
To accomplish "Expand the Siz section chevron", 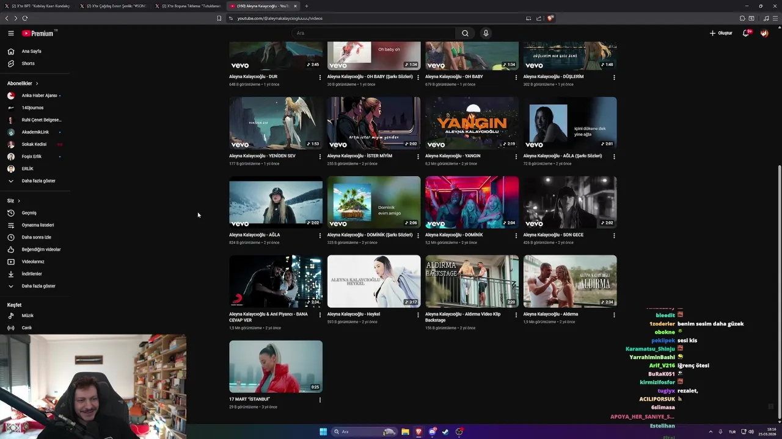I will tap(19, 201).
